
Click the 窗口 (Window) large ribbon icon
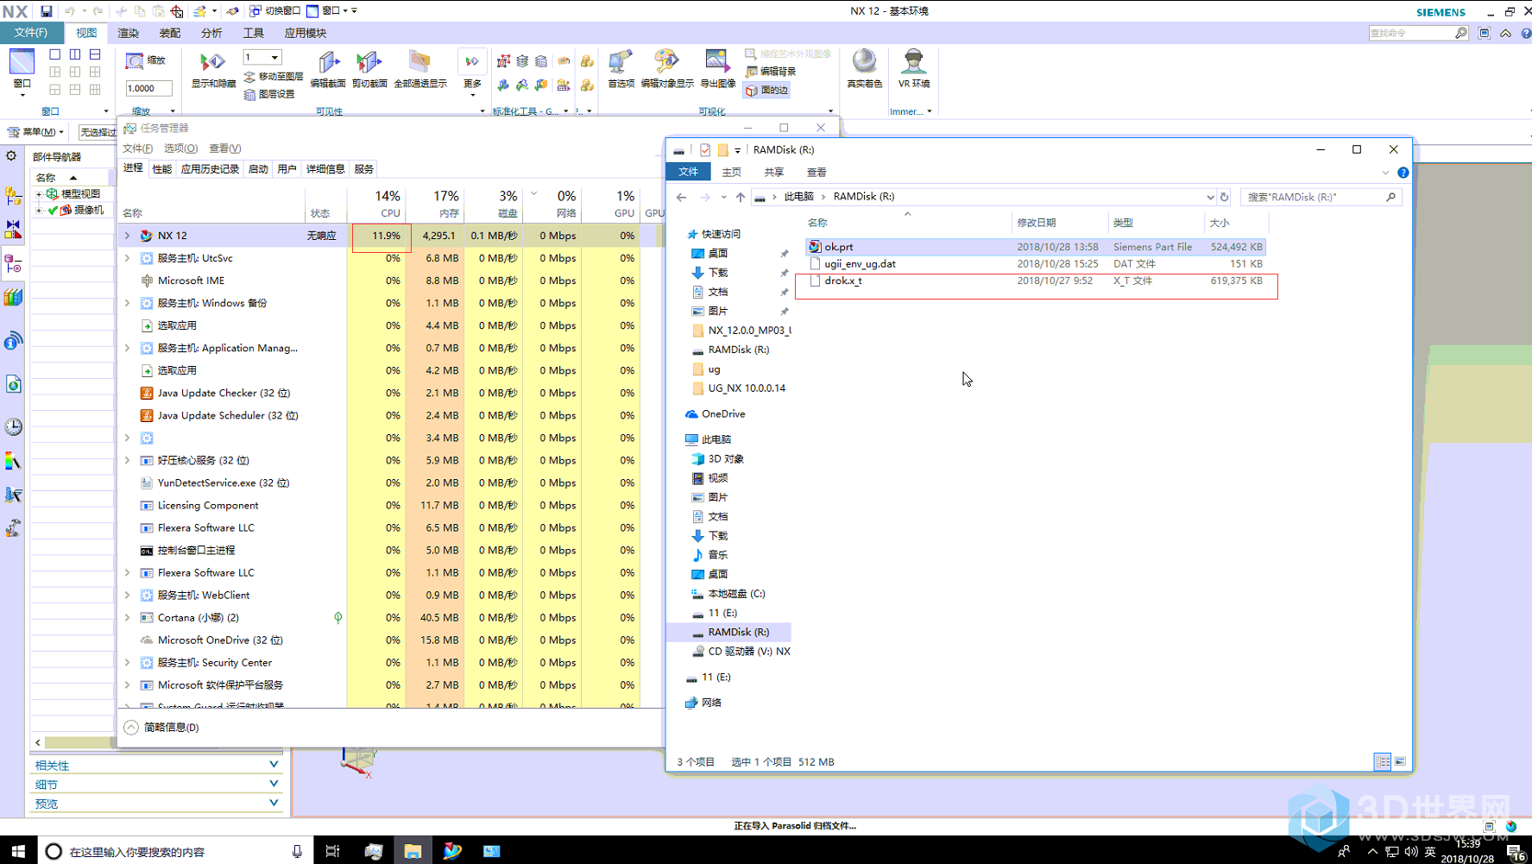pyautogui.click(x=22, y=62)
